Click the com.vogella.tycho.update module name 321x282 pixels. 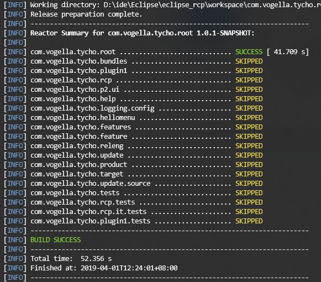[x=77, y=155]
